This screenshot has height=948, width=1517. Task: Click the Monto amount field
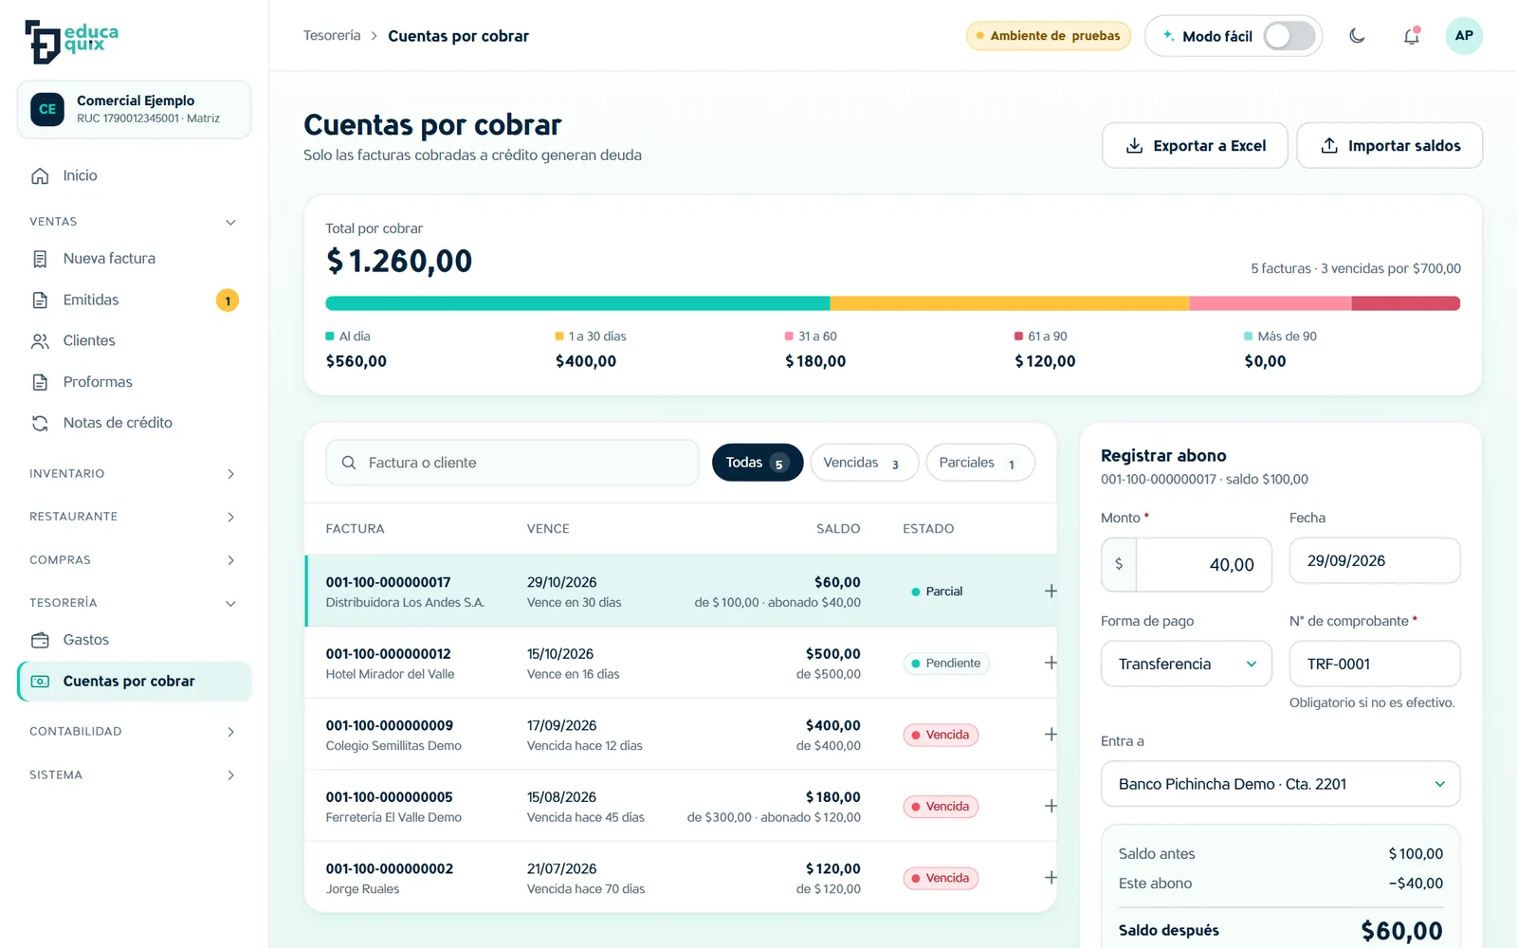tap(1186, 564)
